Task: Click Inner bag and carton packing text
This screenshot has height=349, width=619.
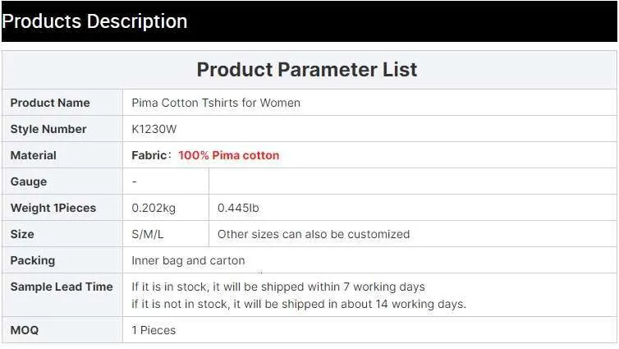Action: (x=188, y=260)
